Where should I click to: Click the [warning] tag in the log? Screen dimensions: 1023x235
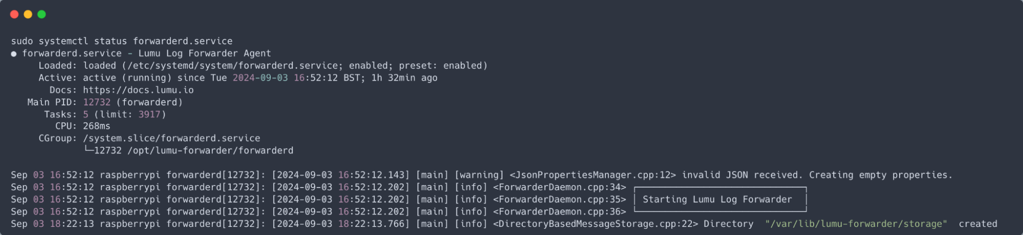[479, 175]
